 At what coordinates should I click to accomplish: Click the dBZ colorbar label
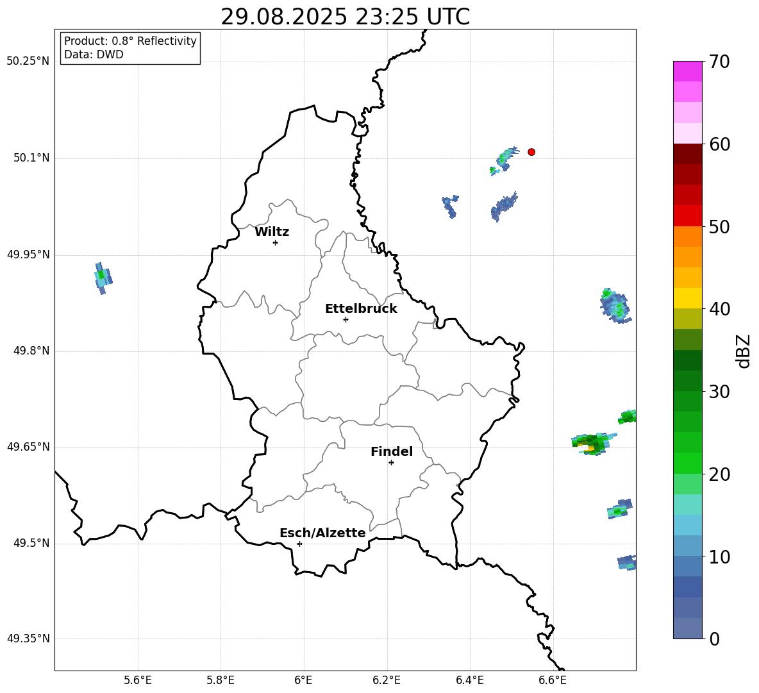(743, 351)
